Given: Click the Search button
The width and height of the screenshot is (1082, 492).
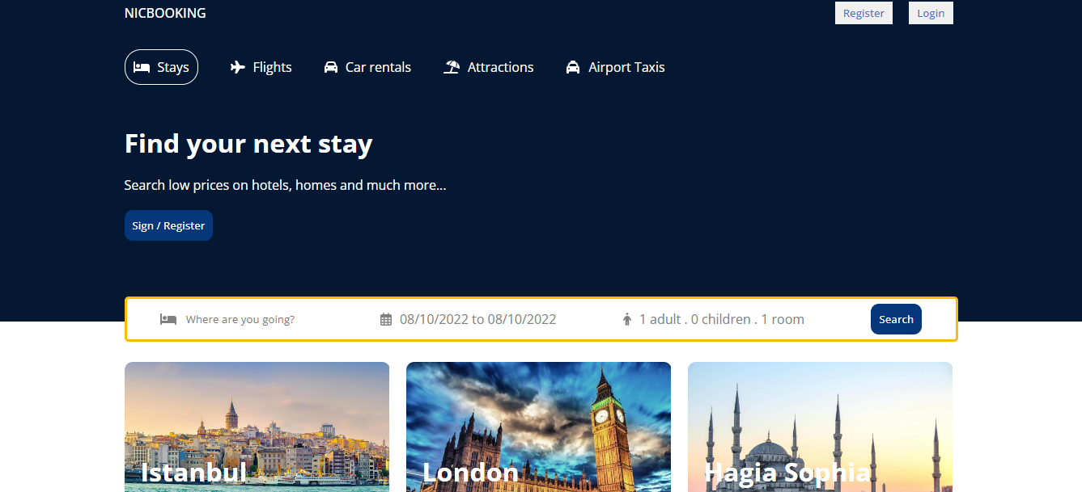Looking at the screenshot, I should [x=896, y=319].
